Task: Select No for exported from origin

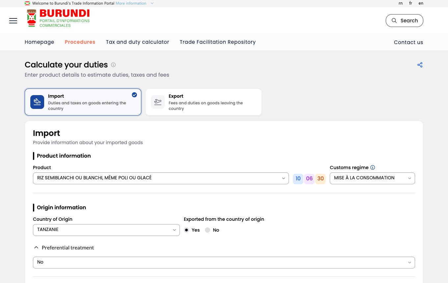Action: pyautogui.click(x=208, y=230)
